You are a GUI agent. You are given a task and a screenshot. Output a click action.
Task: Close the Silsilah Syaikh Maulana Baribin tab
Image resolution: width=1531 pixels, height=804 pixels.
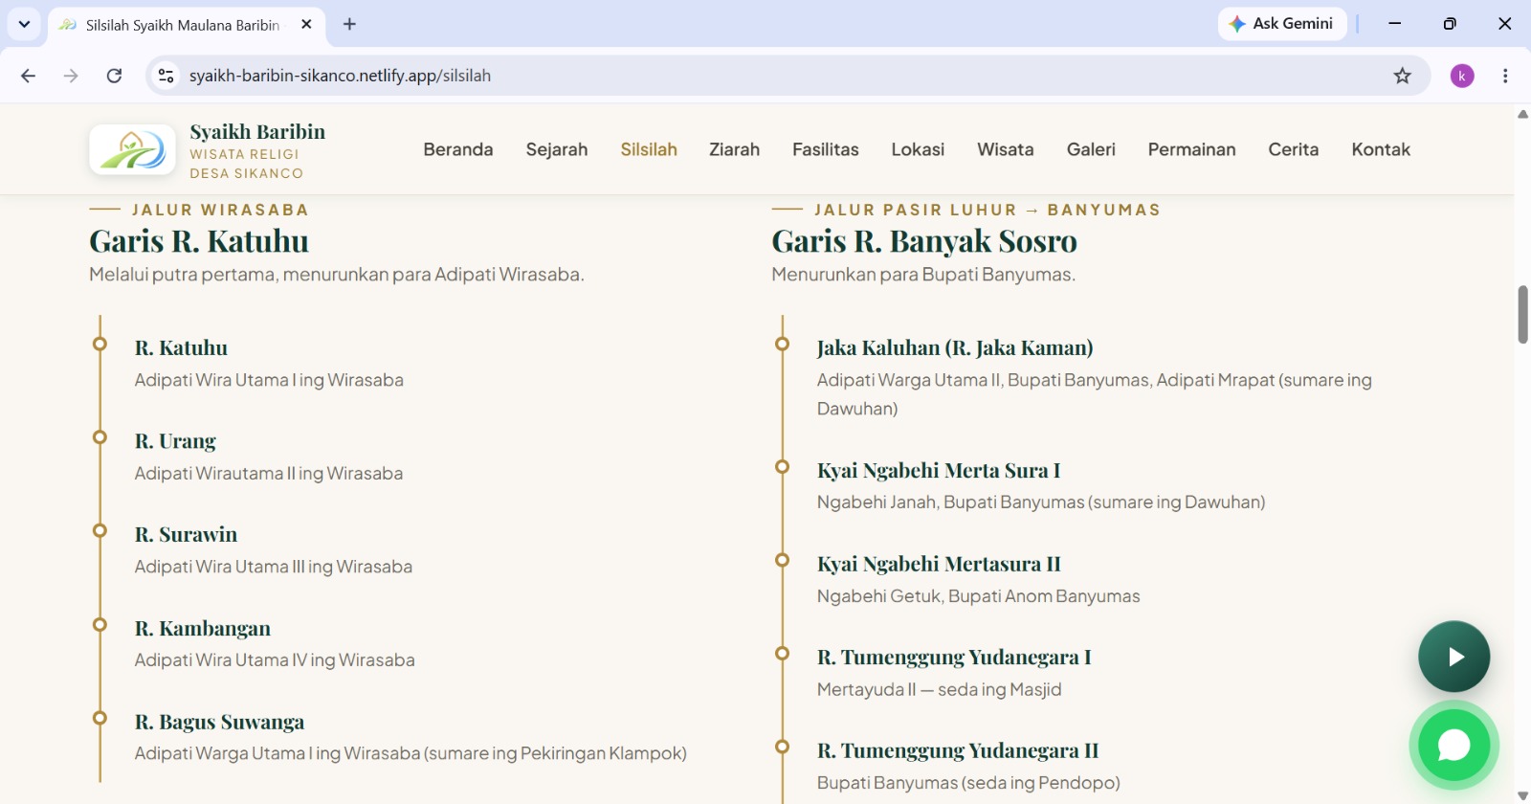tap(306, 24)
